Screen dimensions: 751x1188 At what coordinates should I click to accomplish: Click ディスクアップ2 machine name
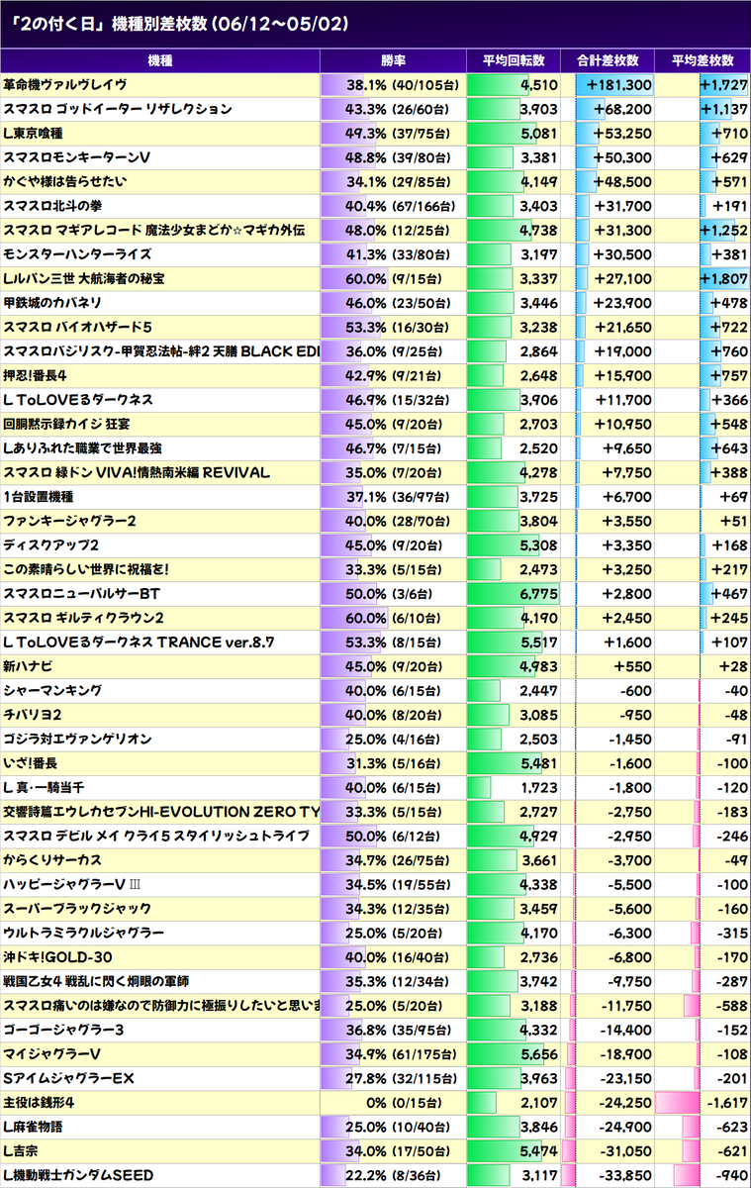coord(51,545)
